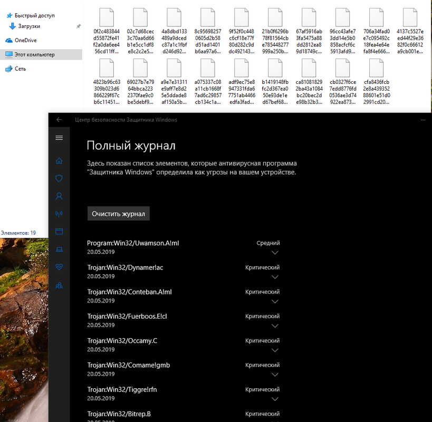Open Firewall & network protection icon
Viewport: 432px width, 422px height.
[x=59, y=214]
